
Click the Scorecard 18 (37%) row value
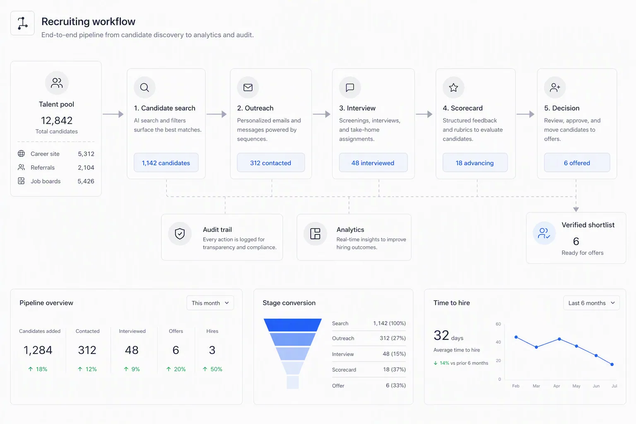(394, 369)
